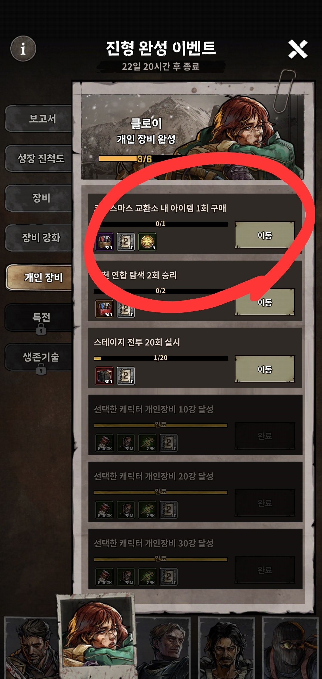Tap the 25M reward icon in 10강 mission
322x679 pixels.
(x=126, y=443)
